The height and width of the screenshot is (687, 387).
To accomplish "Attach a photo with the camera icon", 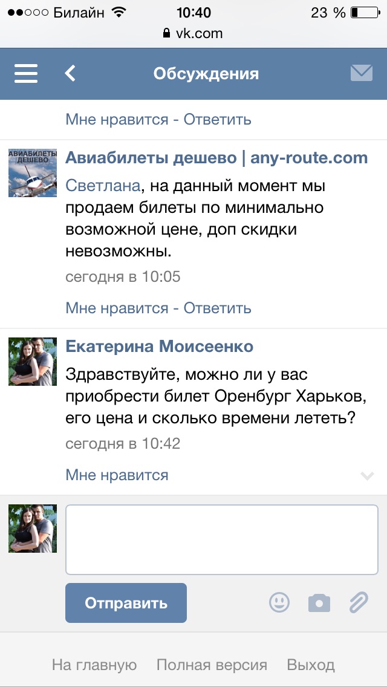I will click(319, 604).
